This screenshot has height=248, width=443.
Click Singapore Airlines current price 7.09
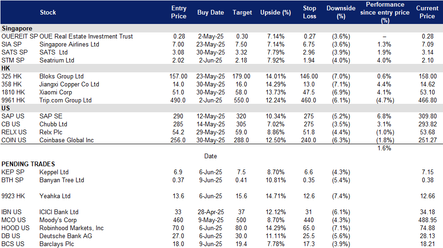coord(427,44)
